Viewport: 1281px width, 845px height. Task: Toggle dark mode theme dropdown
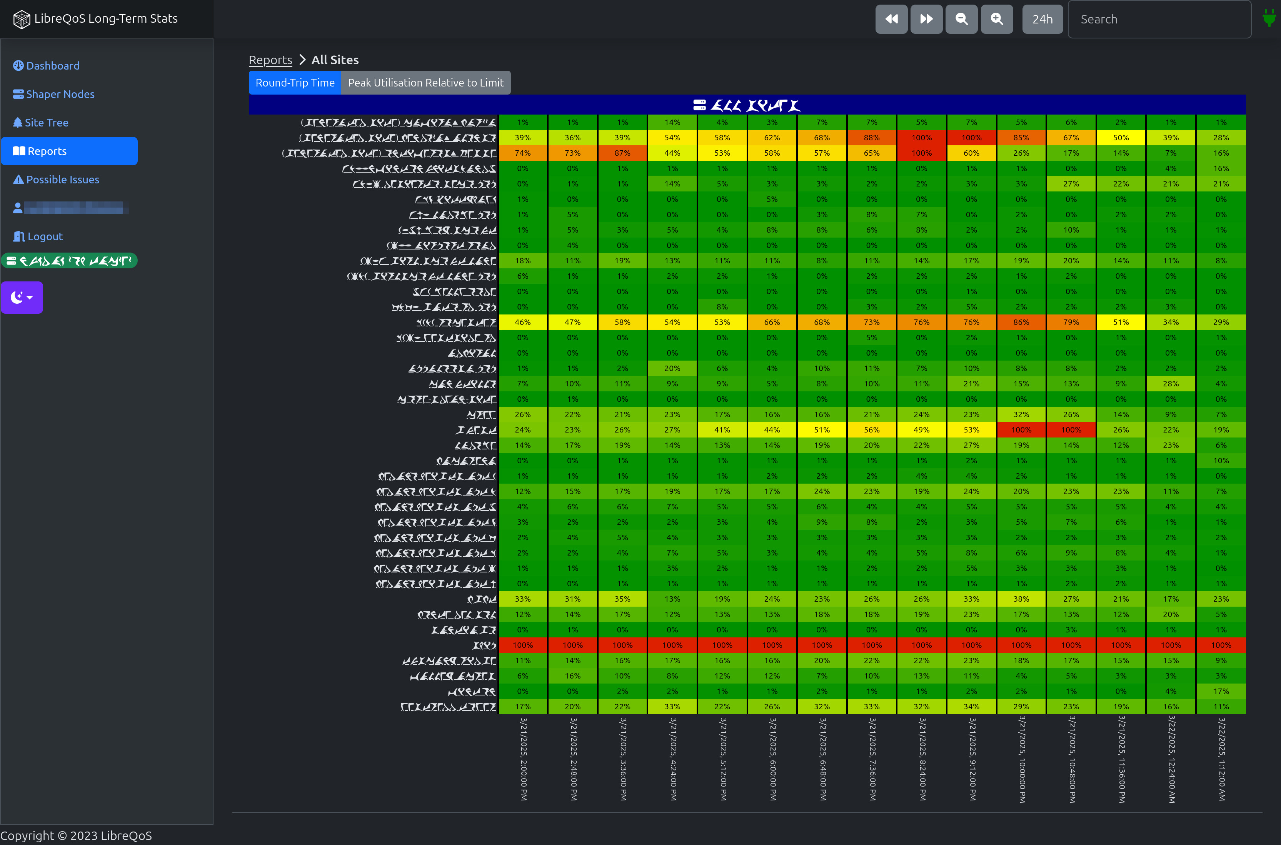[22, 297]
